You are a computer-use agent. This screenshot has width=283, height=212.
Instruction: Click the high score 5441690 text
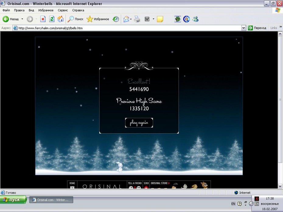(139, 89)
